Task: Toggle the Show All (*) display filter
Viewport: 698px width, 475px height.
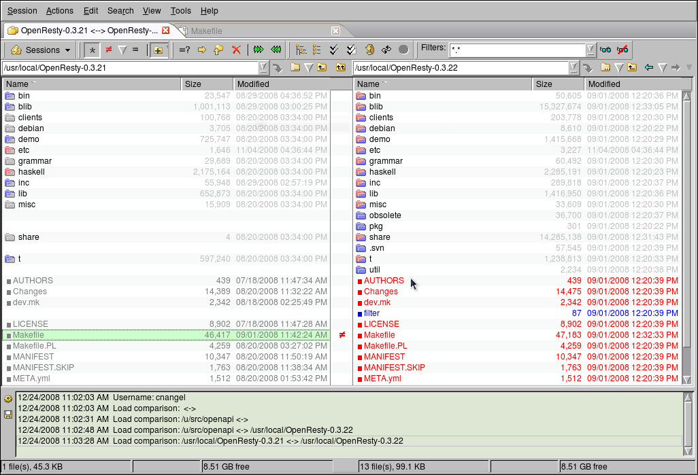Action: (x=92, y=50)
